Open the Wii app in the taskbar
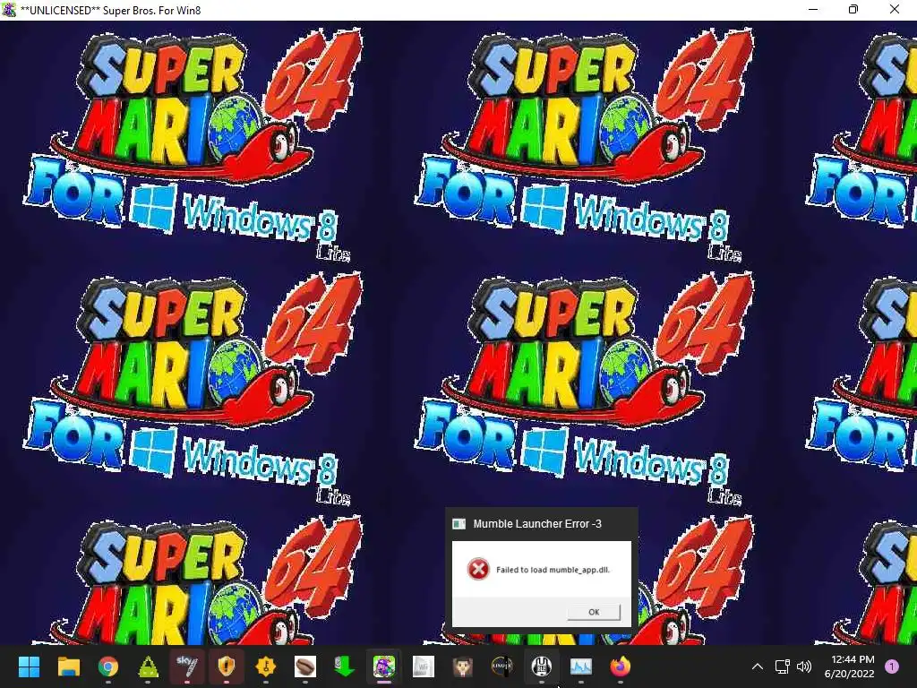 [424, 666]
